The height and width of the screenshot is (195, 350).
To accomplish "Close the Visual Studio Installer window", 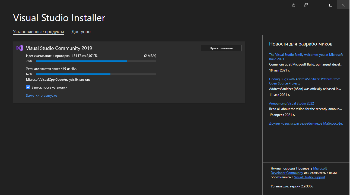I will coord(343,5).
